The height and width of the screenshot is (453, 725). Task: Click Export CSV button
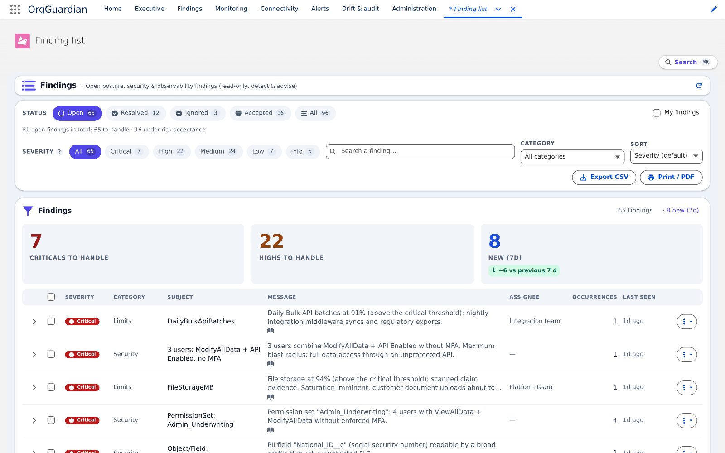[604, 178]
